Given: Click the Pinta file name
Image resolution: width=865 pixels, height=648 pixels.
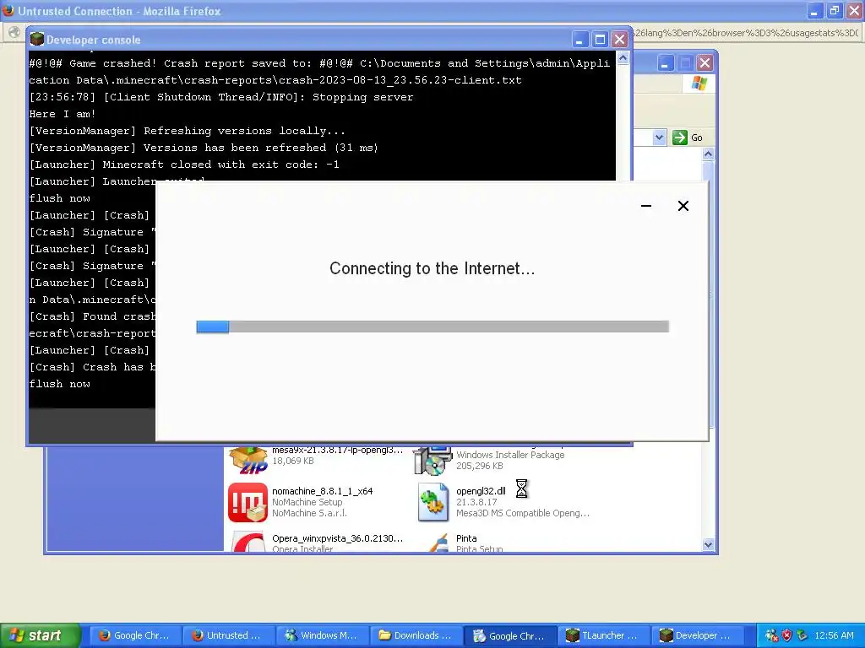Looking at the screenshot, I should click(466, 538).
